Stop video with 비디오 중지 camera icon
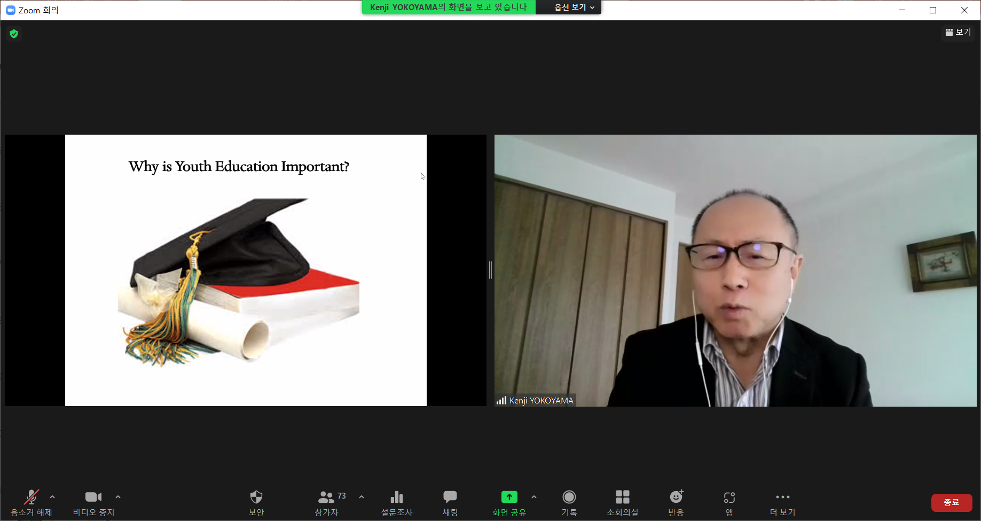981x521 pixels. coord(93,503)
